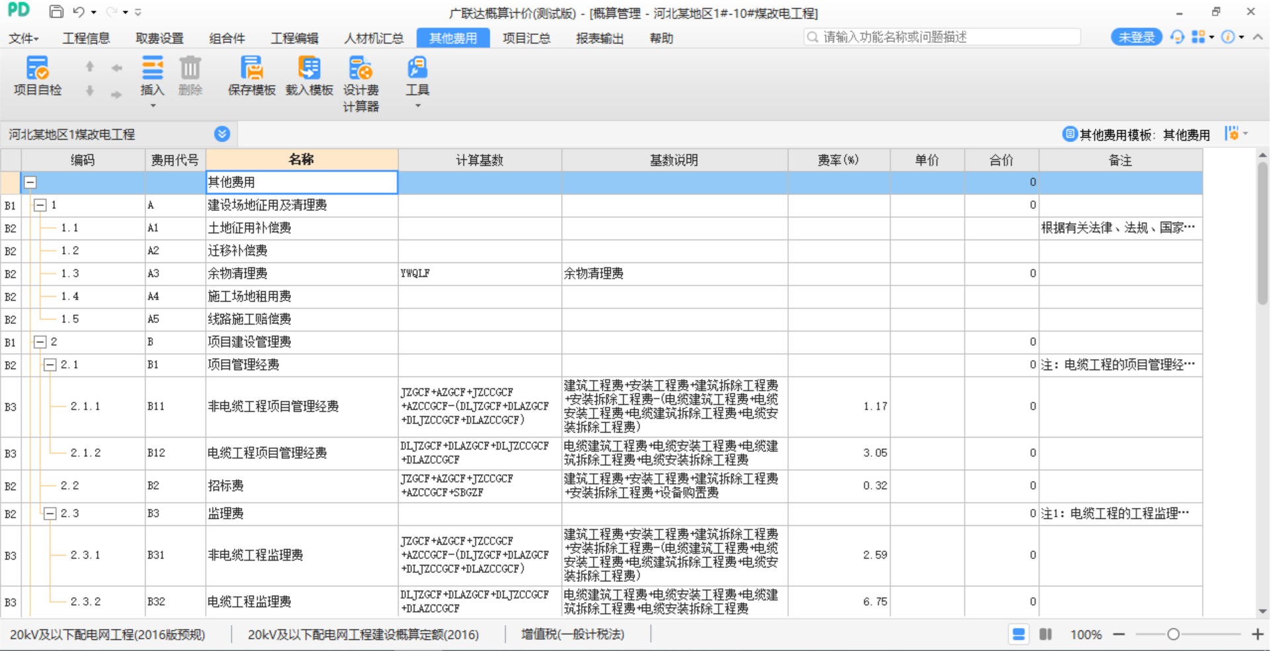The width and height of the screenshot is (1271, 652).
Task: Collapse the root 其他费用 tree node
Action: coord(30,183)
